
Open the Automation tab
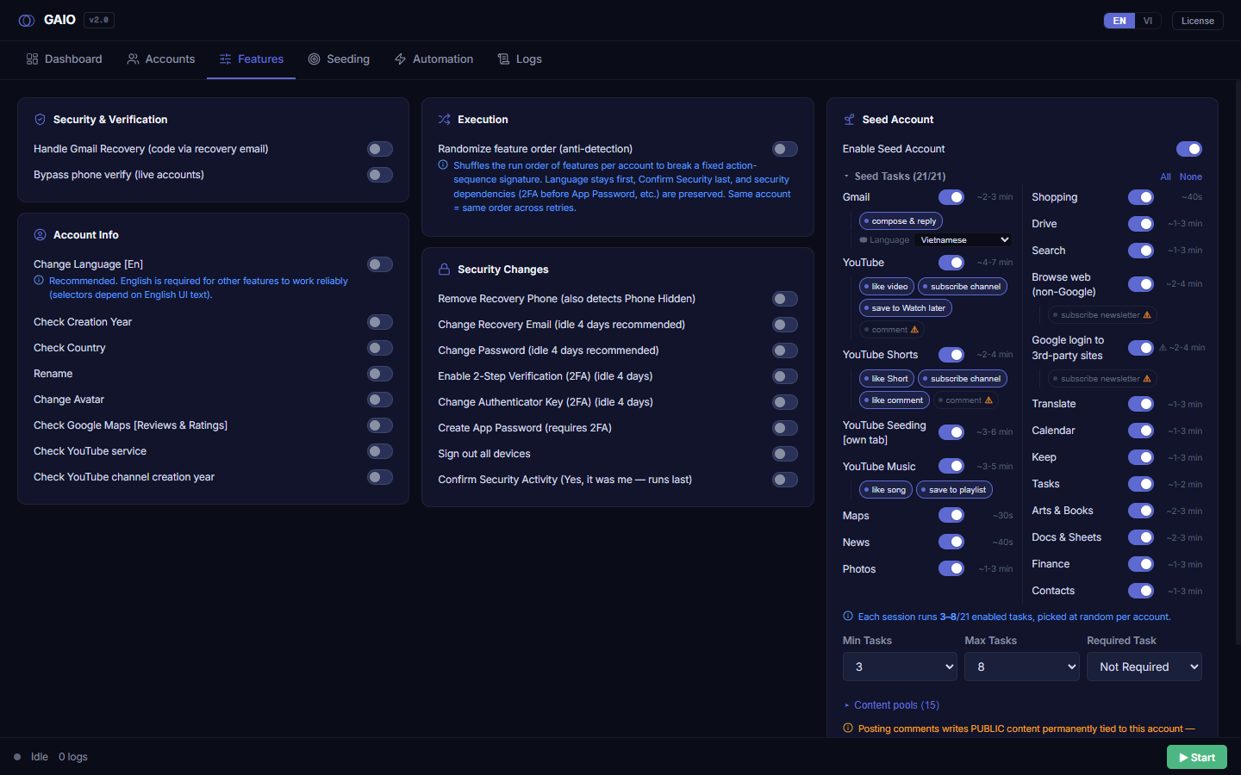point(434,59)
